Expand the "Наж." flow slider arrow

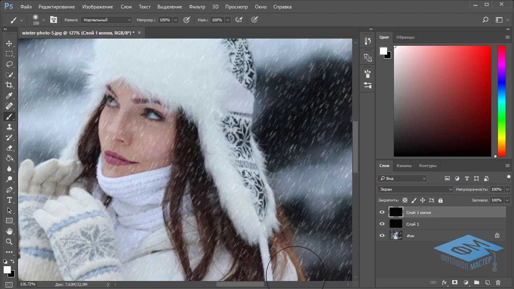click(x=228, y=20)
